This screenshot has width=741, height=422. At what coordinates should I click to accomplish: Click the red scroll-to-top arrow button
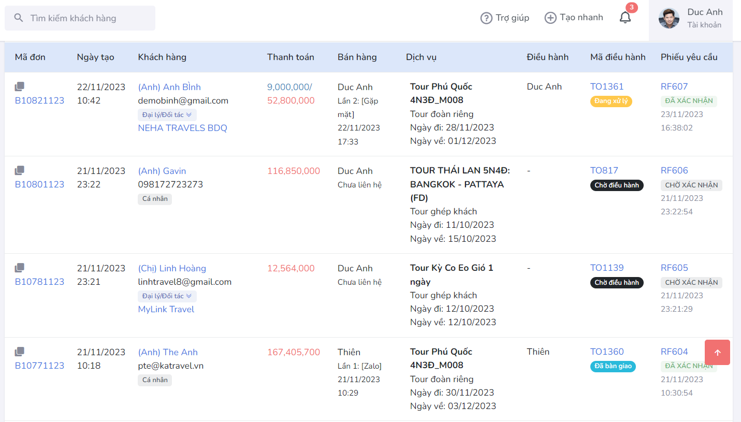pyautogui.click(x=717, y=353)
